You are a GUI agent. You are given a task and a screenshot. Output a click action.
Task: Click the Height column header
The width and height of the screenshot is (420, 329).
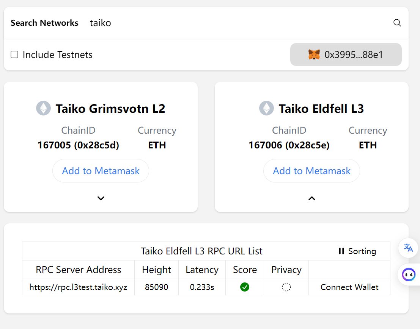(156, 270)
